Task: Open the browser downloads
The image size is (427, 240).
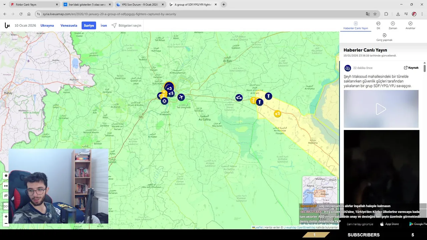Action: click(398, 14)
